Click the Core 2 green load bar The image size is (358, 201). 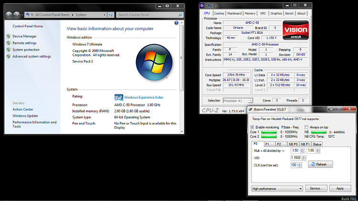(269, 137)
